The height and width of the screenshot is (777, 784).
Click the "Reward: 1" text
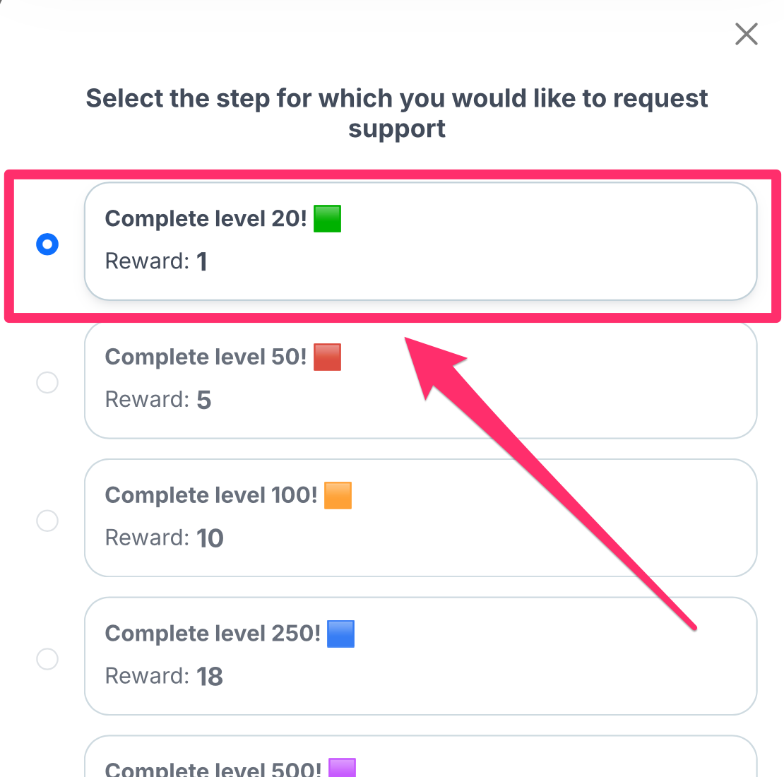[x=156, y=262]
